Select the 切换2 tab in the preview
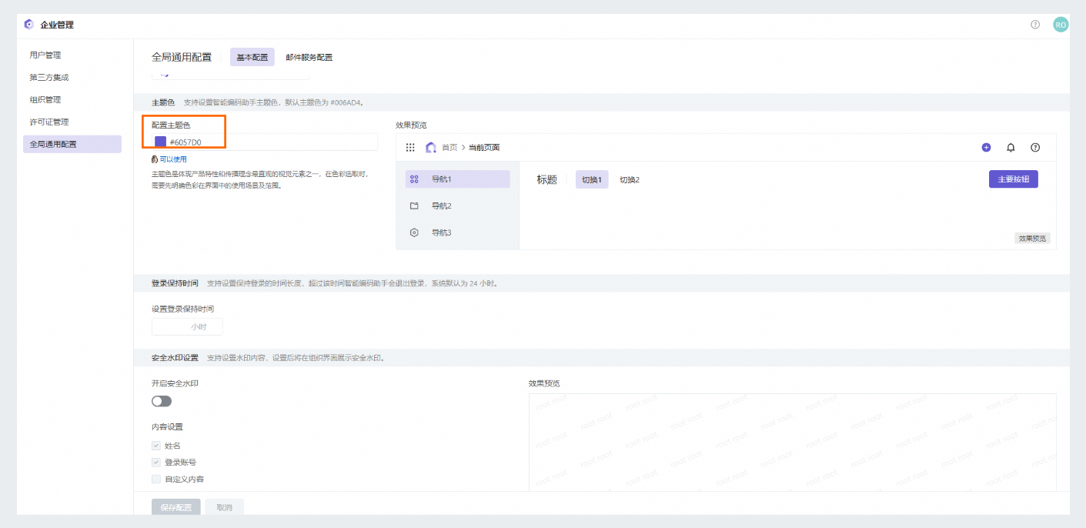Screen dimensions: 1086x528 tap(630, 179)
